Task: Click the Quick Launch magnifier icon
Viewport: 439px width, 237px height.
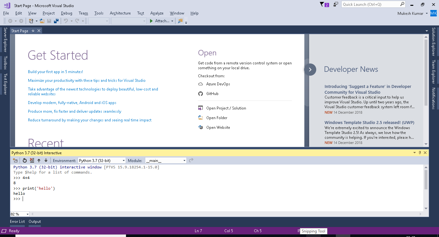Action: [x=402, y=4]
